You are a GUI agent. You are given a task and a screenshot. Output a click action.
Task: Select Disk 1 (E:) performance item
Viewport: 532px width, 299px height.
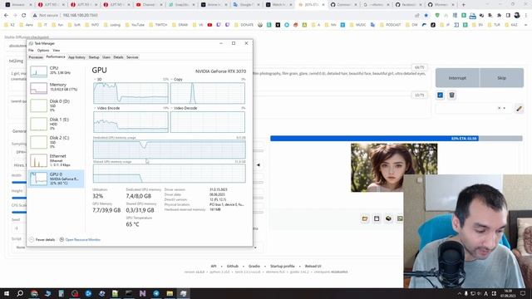pyautogui.click(x=56, y=124)
